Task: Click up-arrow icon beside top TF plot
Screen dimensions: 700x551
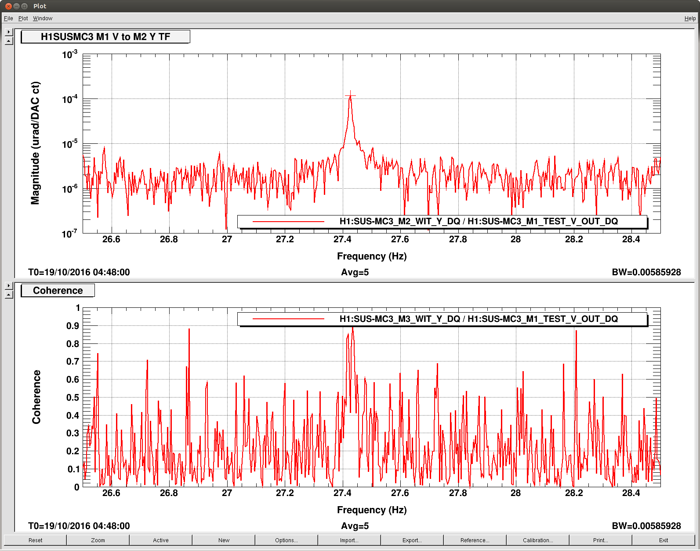Action: [9, 41]
